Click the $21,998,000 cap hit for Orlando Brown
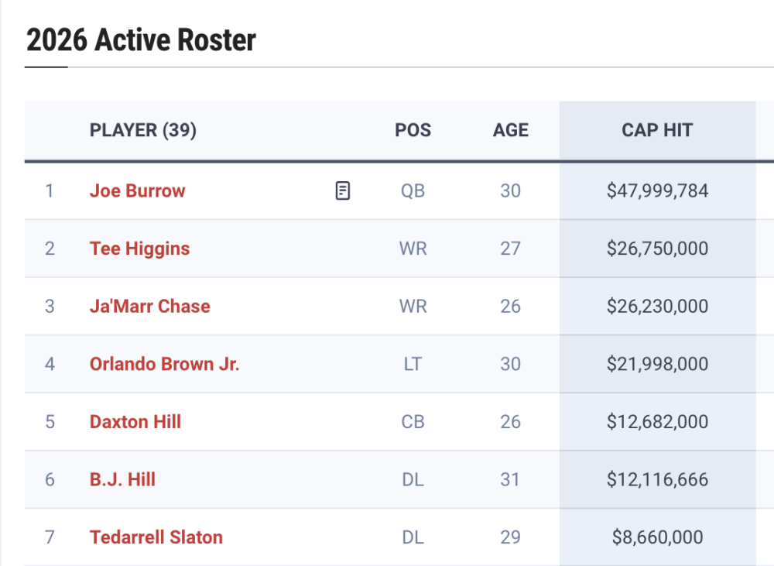774x566 pixels. 657,364
